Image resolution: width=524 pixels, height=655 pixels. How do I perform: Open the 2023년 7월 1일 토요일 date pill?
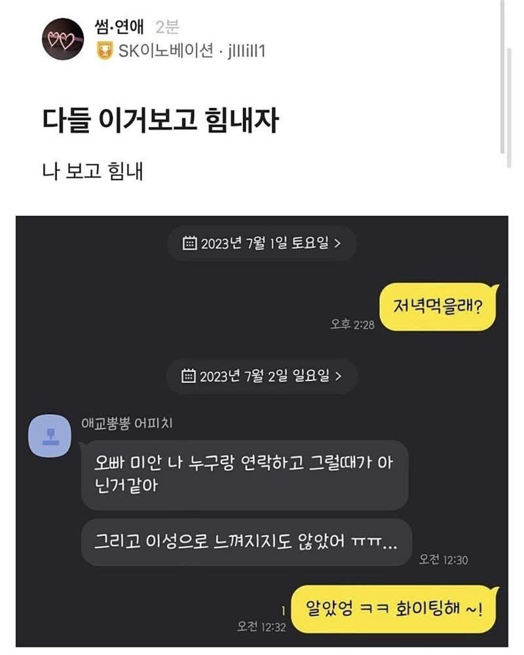click(261, 243)
